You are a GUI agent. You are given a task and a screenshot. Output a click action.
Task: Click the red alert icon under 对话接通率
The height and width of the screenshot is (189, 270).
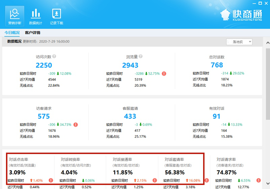(x=155, y=181)
